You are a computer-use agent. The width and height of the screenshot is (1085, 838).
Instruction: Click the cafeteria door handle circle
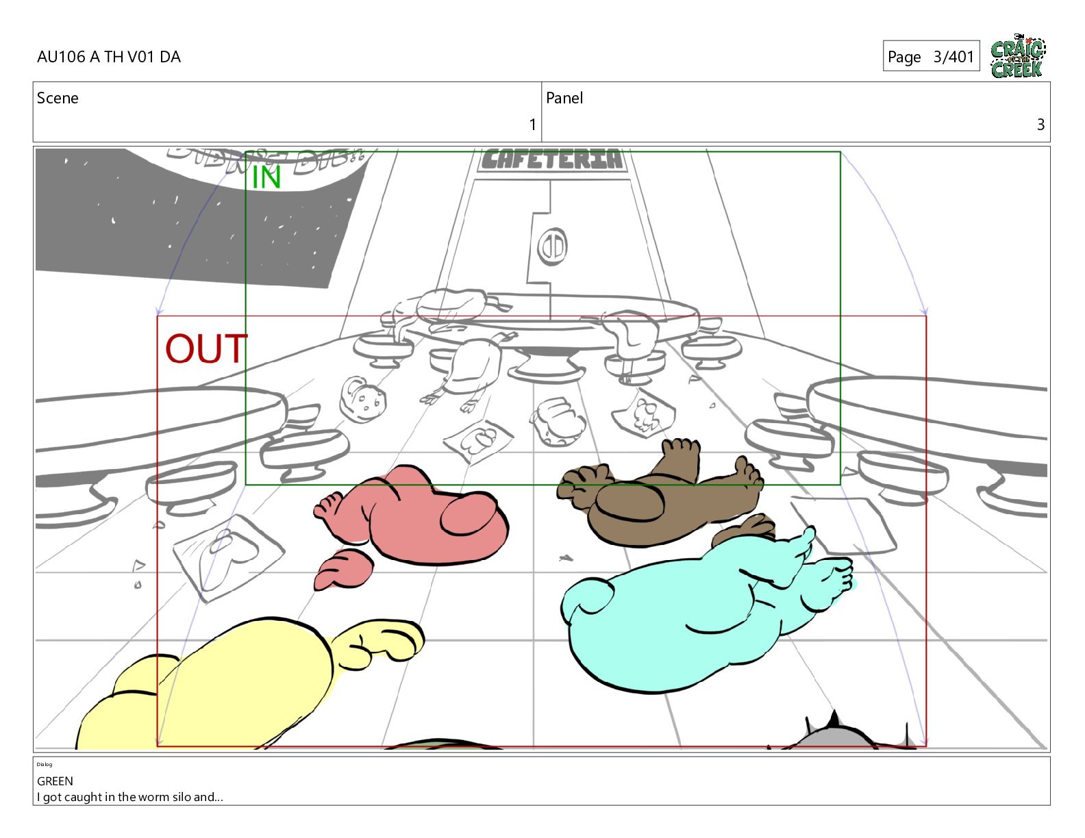pos(551,246)
